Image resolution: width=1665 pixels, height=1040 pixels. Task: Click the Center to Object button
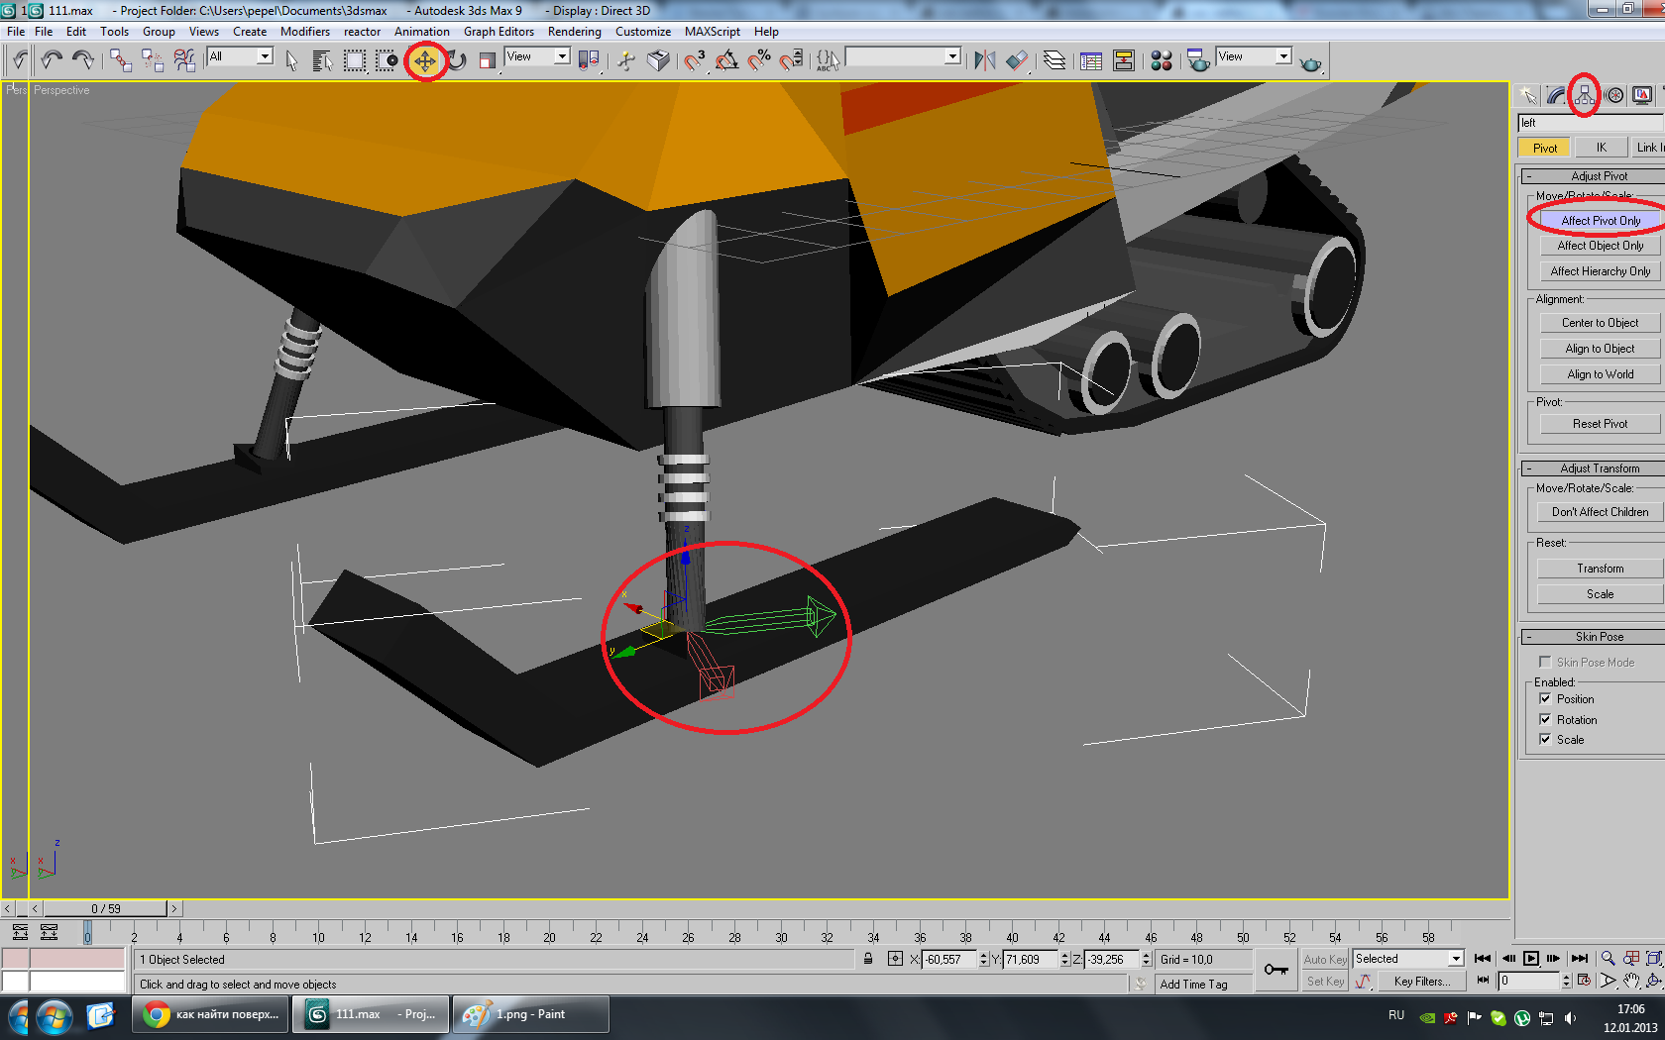pyautogui.click(x=1600, y=323)
